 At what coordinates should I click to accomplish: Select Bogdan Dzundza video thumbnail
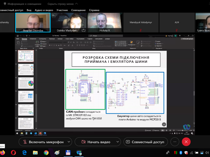tap(33, 23)
